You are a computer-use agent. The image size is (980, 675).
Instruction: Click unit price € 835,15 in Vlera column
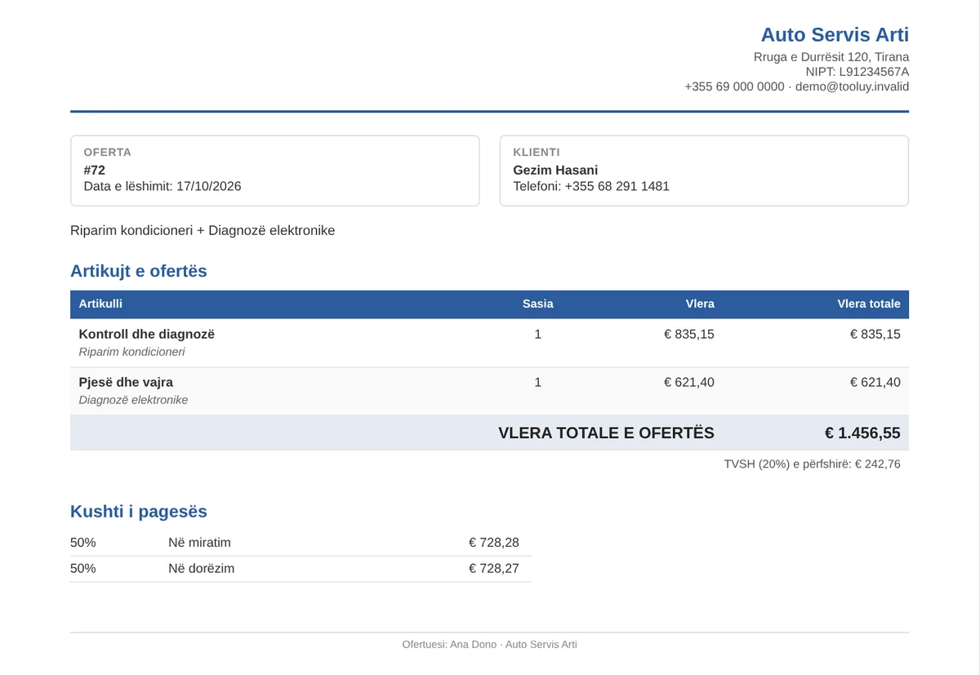pos(689,334)
